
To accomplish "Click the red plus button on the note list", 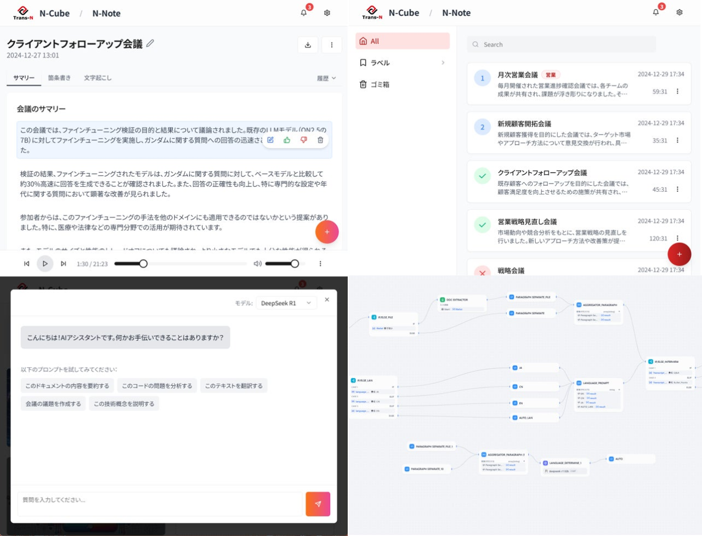I will click(x=679, y=254).
